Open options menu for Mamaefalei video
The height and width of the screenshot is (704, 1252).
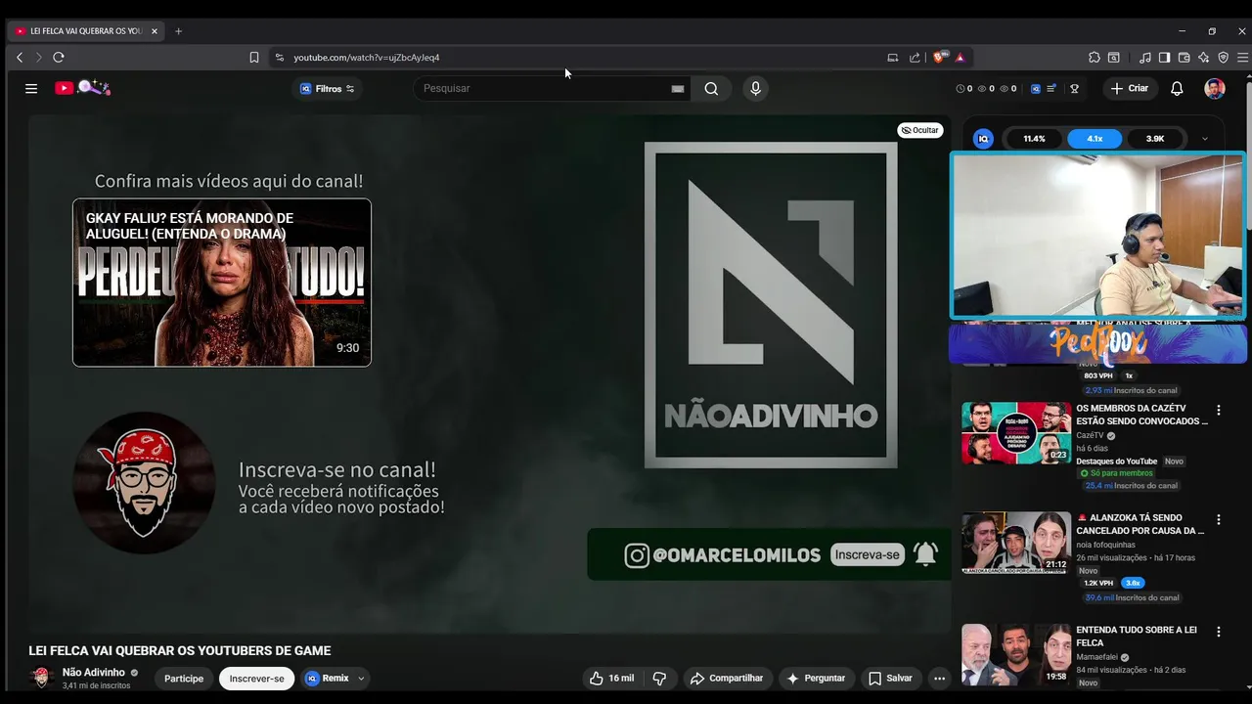[1219, 633]
